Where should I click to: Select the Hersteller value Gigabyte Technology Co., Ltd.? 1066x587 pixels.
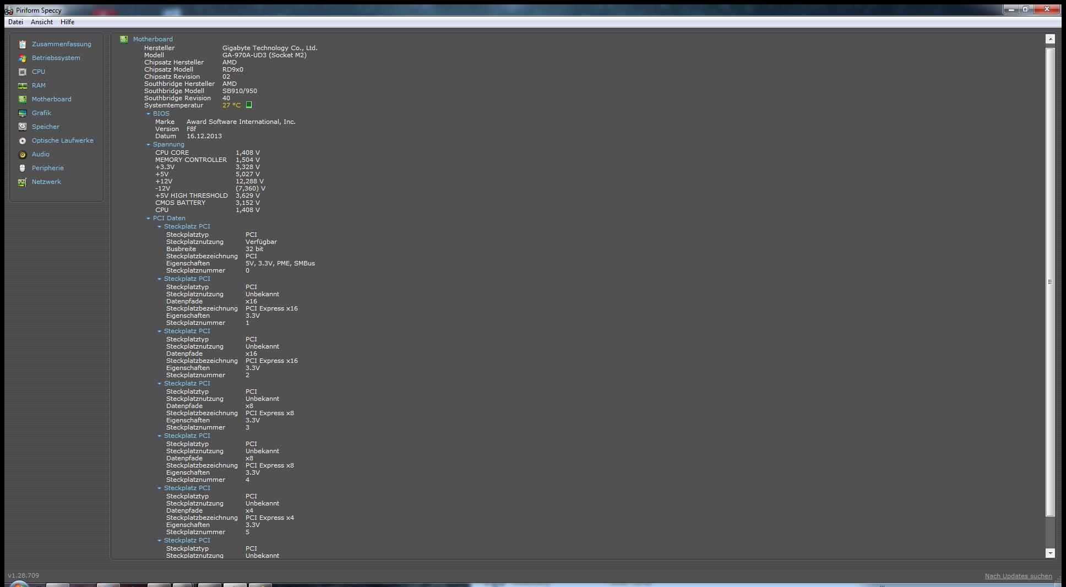click(270, 48)
